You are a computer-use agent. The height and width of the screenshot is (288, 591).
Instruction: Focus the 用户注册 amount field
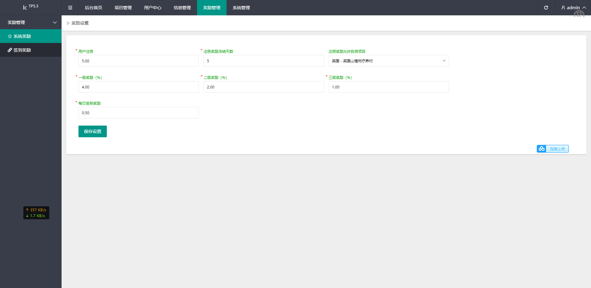point(139,61)
